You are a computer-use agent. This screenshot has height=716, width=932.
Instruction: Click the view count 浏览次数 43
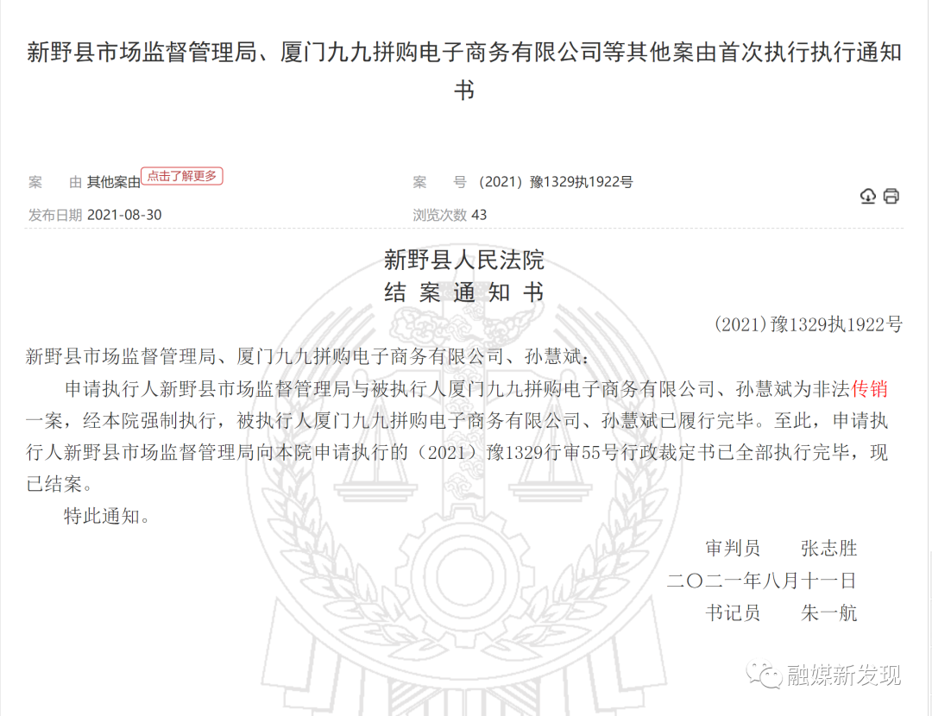(450, 215)
